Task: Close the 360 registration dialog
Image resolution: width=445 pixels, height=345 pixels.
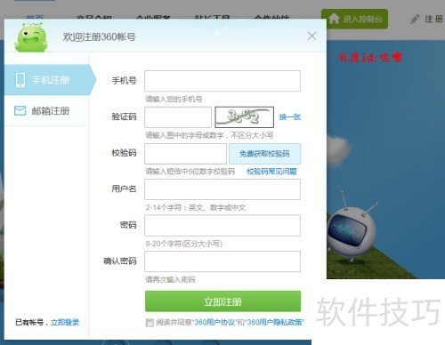Action: 311,36
